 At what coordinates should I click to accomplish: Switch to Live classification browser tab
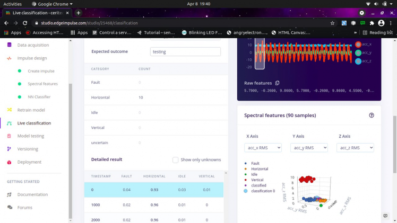pyautogui.click(x=37, y=13)
